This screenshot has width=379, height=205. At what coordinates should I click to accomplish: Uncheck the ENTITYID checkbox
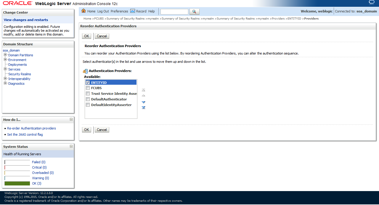(88, 82)
